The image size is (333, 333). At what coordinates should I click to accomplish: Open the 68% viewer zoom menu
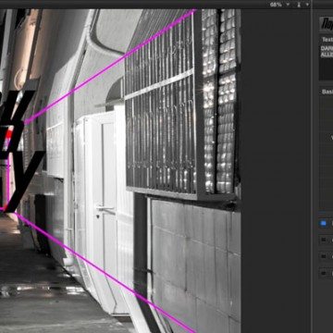click(x=276, y=5)
